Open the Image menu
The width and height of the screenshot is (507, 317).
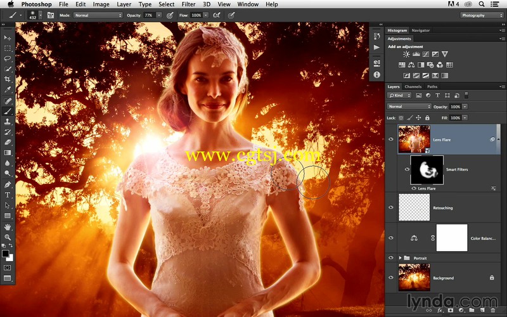(101, 4)
